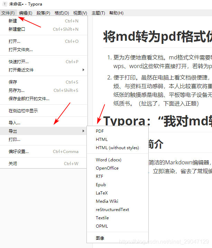Export as HTML (without styles)
The height and width of the screenshot is (248, 212).
tap(118, 148)
